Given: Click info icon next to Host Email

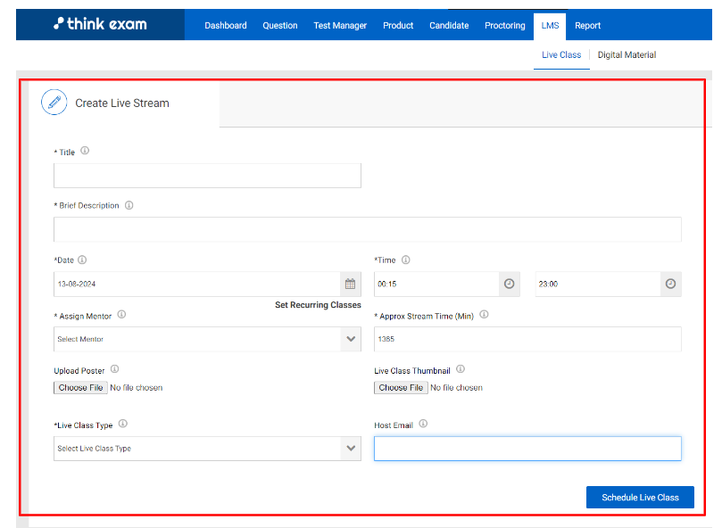Looking at the screenshot, I should coord(423,425).
